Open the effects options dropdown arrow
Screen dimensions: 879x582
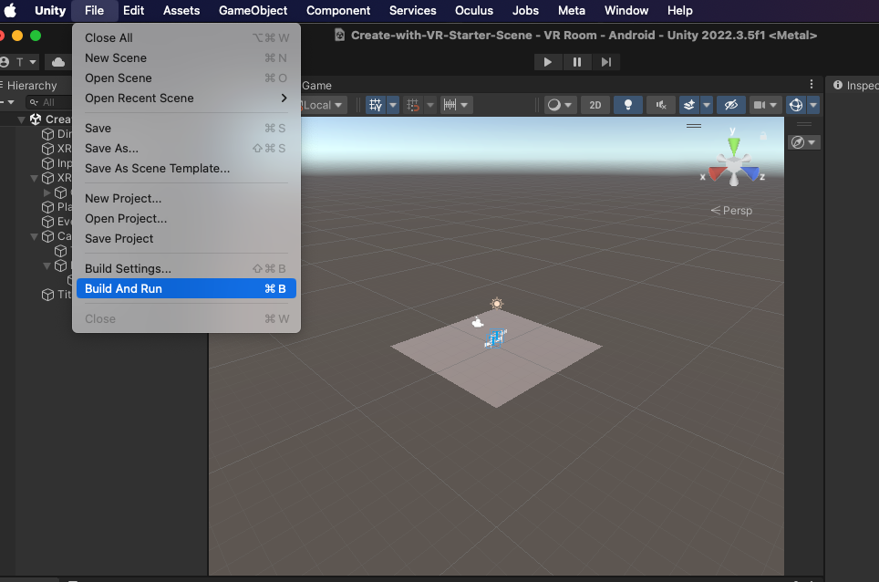(x=707, y=105)
